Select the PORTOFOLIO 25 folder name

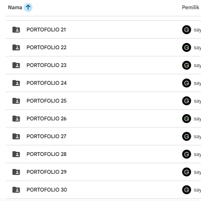pyautogui.click(x=47, y=101)
